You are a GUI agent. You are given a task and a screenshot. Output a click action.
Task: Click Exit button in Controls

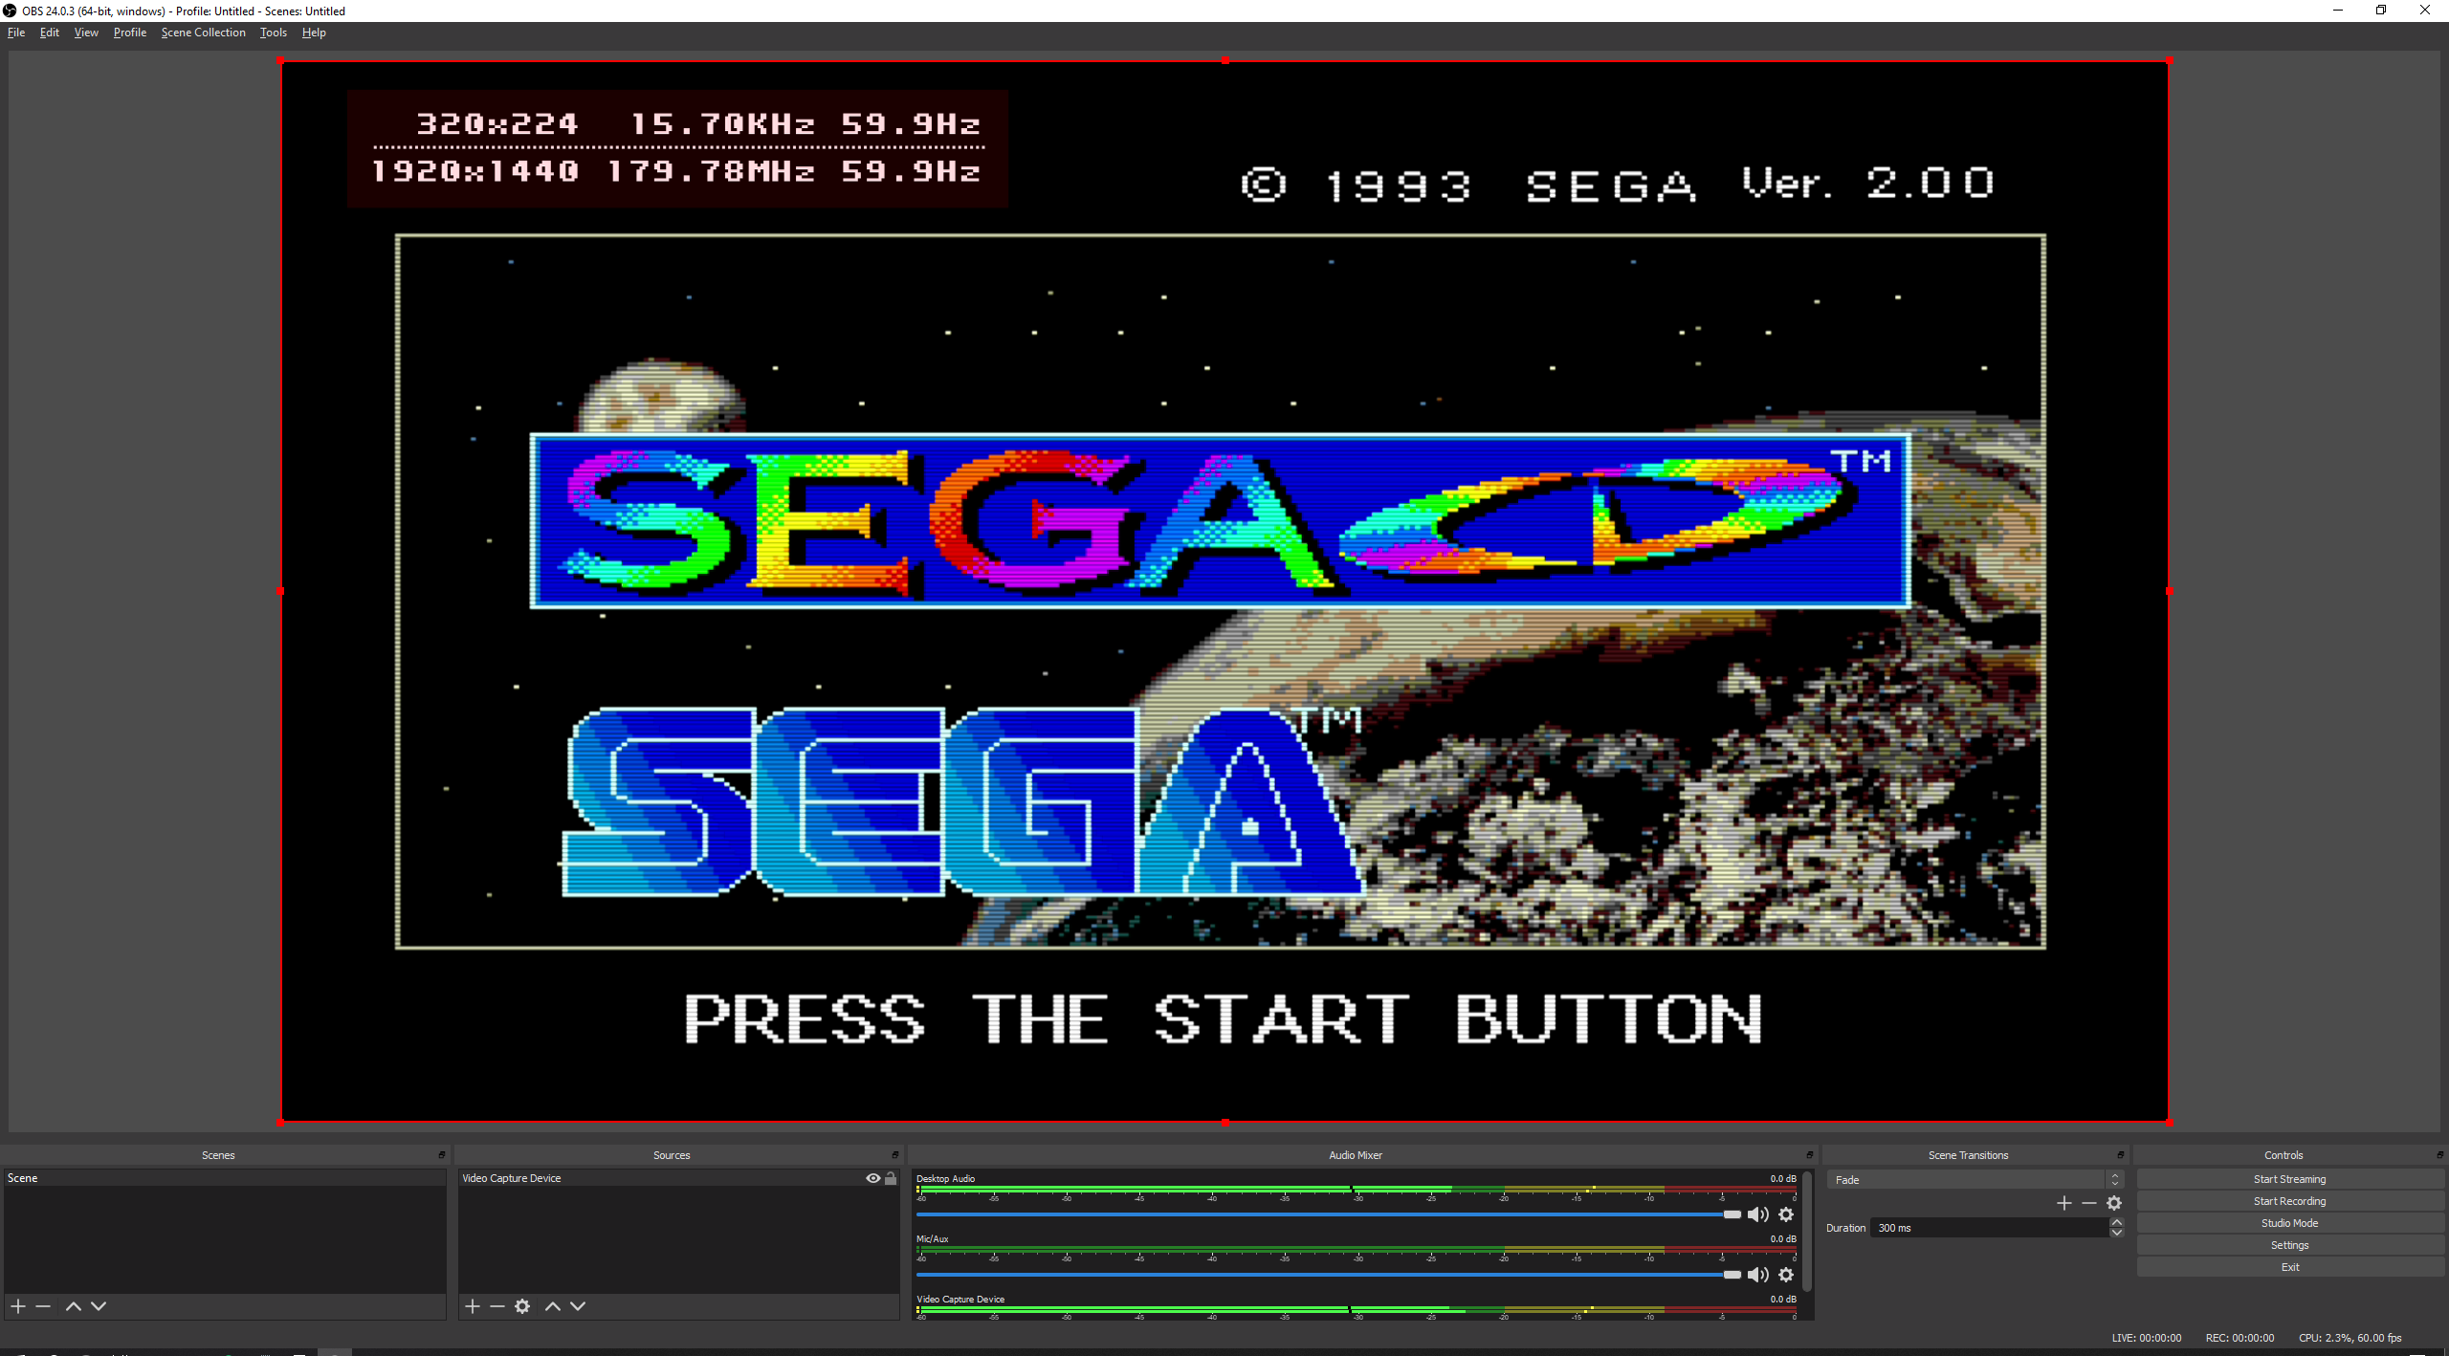[2289, 1267]
